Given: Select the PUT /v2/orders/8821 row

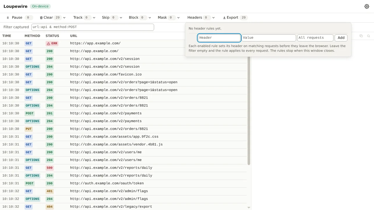Looking at the screenshot, I should (123, 129).
